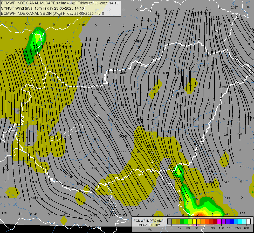Click the magenta legend swatch
The width and height of the screenshot is (254, 233).
point(219,221)
